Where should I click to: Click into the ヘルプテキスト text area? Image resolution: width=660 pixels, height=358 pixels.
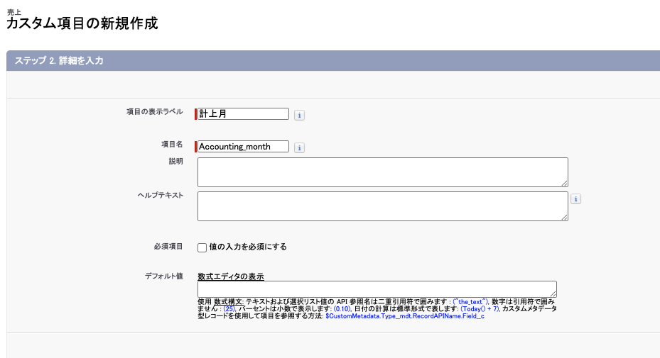tap(383, 206)
